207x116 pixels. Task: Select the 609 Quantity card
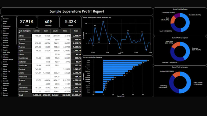(48, 22)
